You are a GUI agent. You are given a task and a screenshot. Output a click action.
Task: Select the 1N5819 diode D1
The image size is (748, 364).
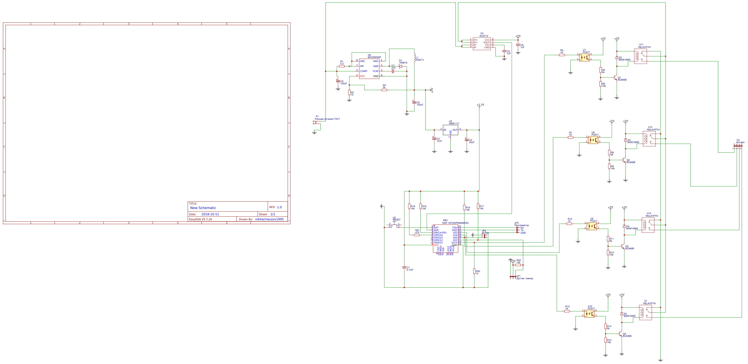[400, 66]
